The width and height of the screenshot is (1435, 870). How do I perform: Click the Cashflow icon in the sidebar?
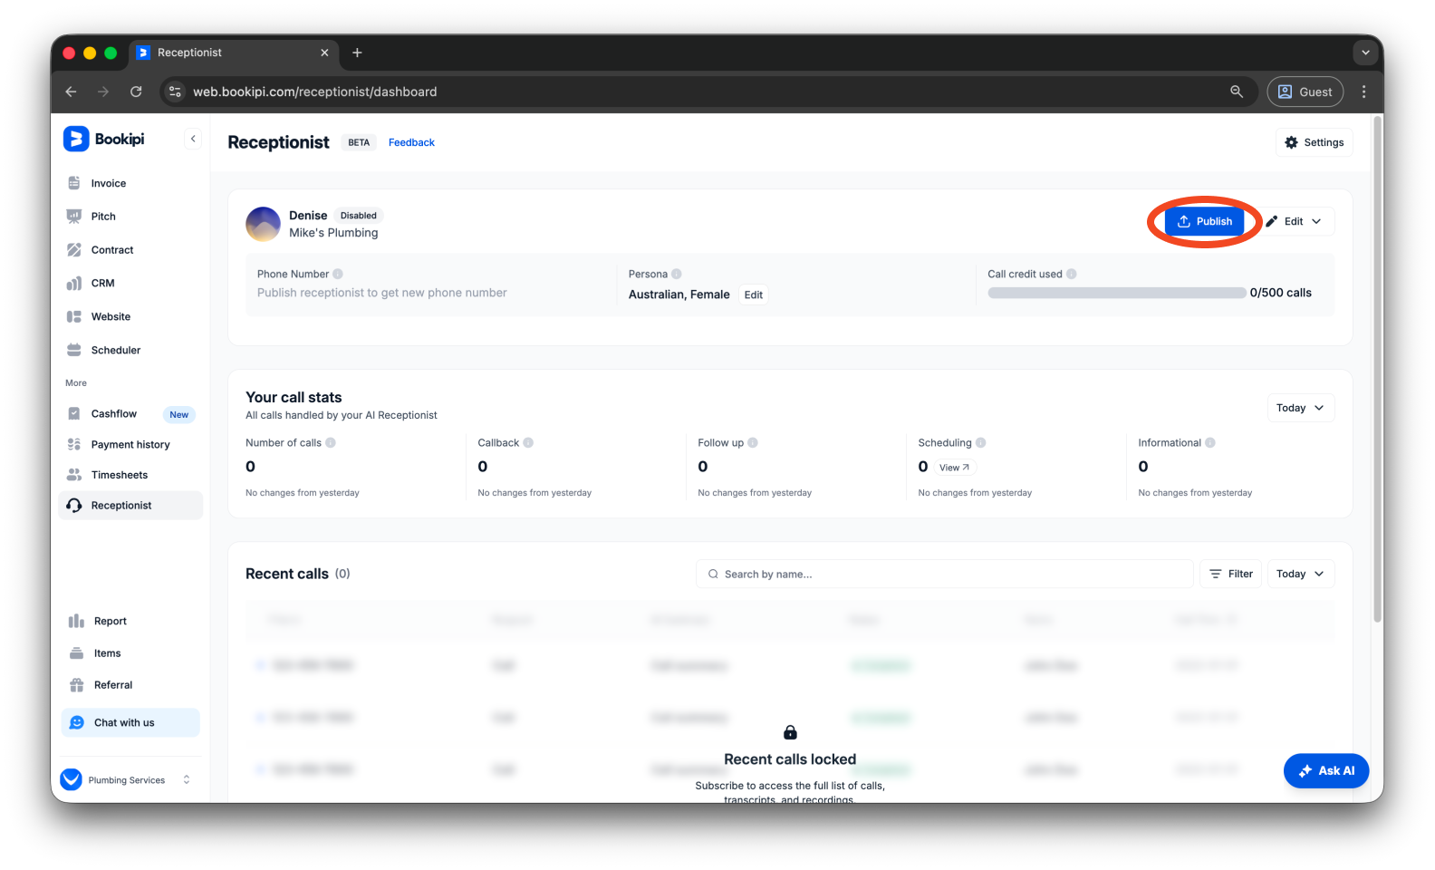pos(74,414)
